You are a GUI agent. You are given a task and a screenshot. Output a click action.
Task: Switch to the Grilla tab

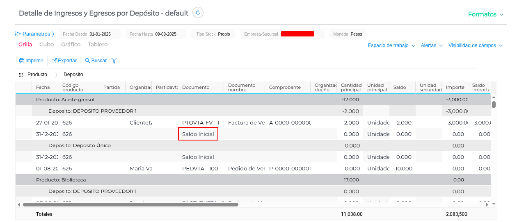(x=25, y=45)
